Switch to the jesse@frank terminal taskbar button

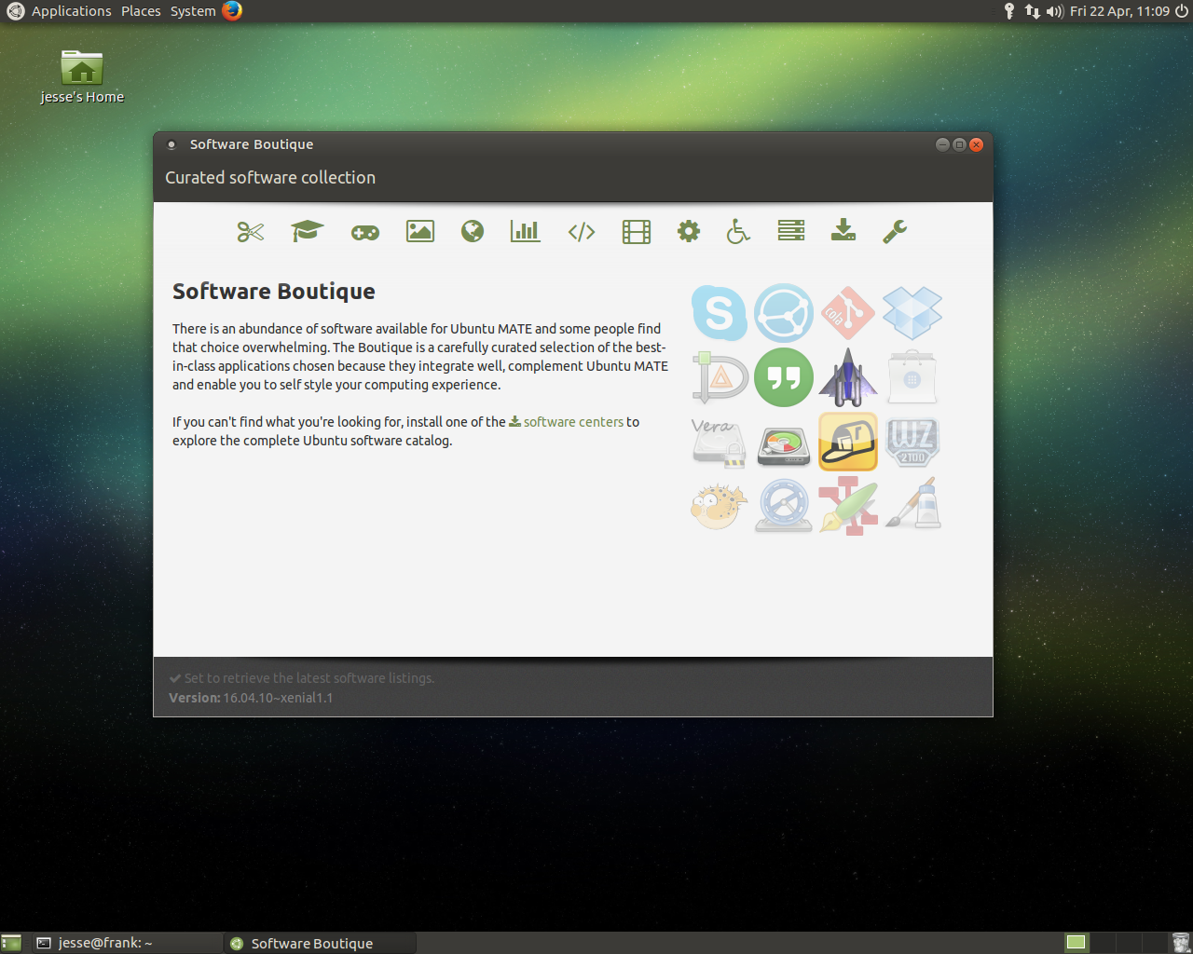coord(128,943)
